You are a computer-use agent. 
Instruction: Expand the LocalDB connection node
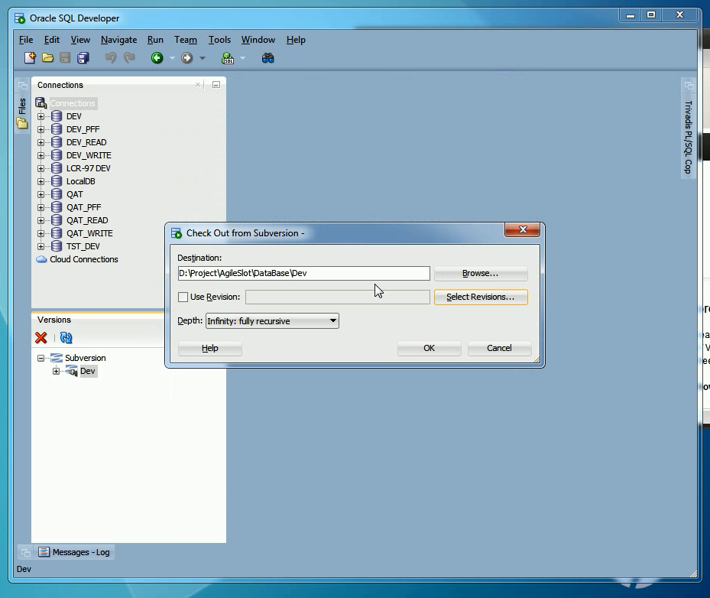pos(41,182)
